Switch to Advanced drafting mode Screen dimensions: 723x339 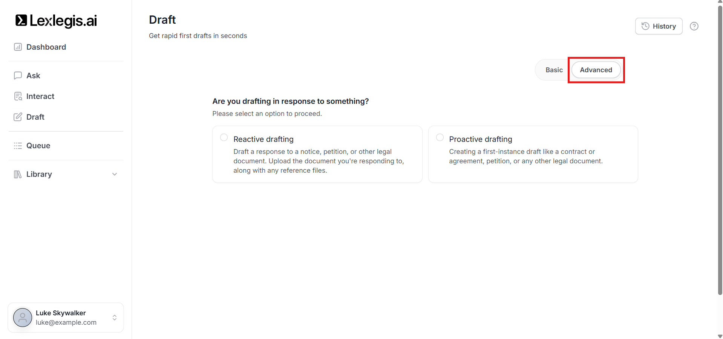596,70
